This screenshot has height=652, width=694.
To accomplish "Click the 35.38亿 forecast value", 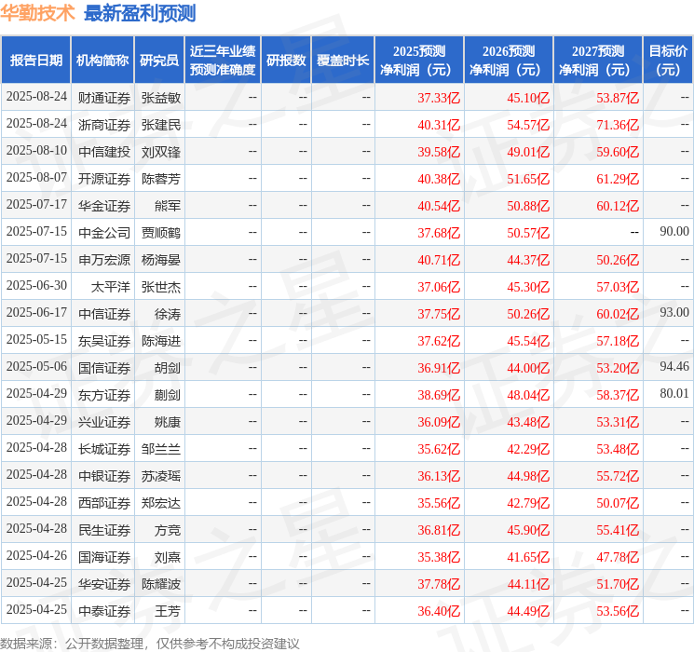I will click(x=439, y=557).
